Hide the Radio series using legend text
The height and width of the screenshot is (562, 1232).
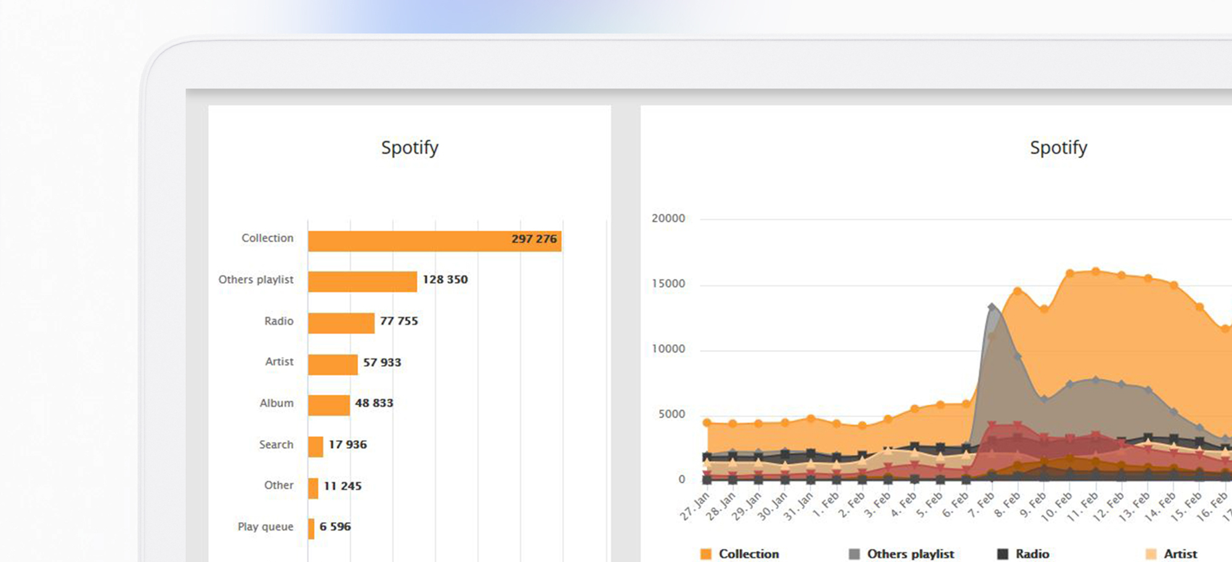pyautogui.click(x=1032, y=554)
